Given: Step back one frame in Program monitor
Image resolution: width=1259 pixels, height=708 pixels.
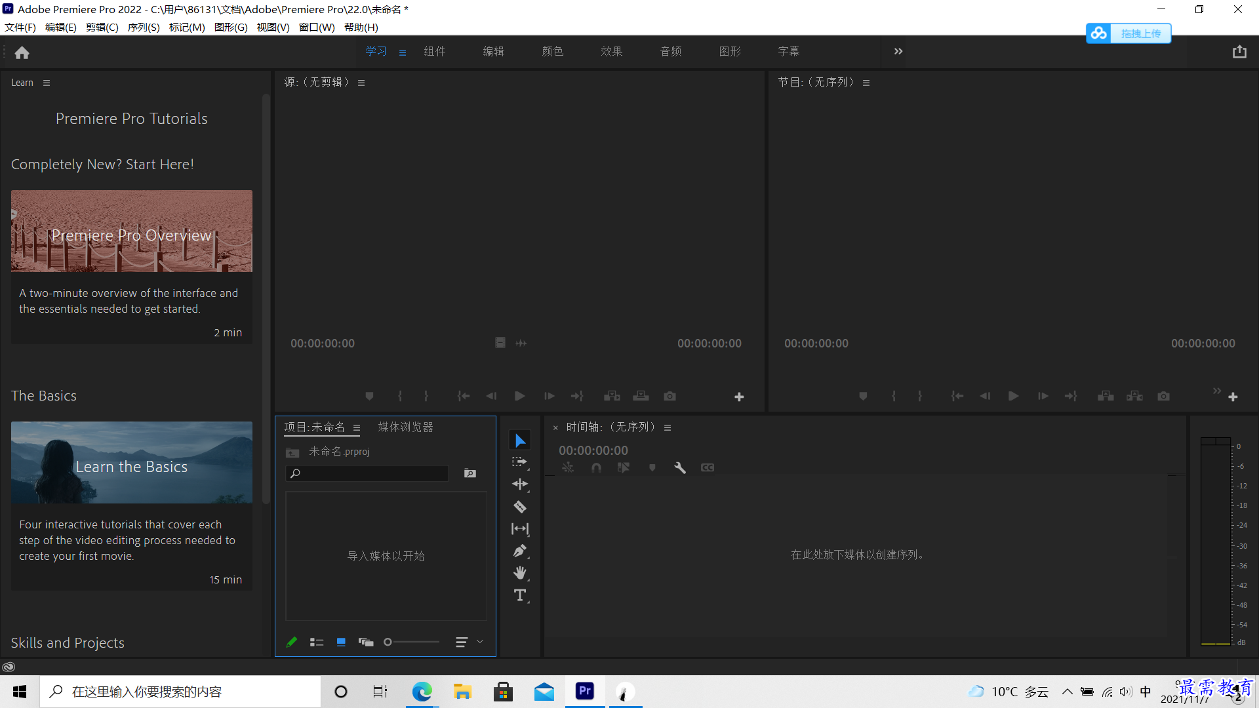Looking at the screenshot, I should (985, 396).
